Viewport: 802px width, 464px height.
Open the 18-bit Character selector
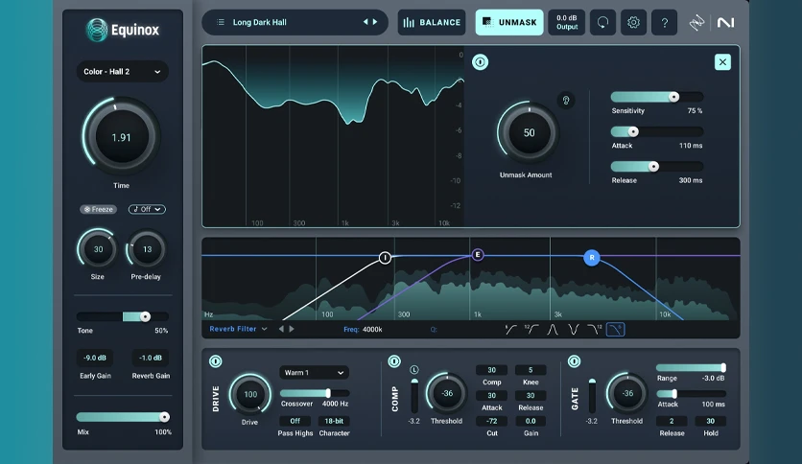point(334,421)
